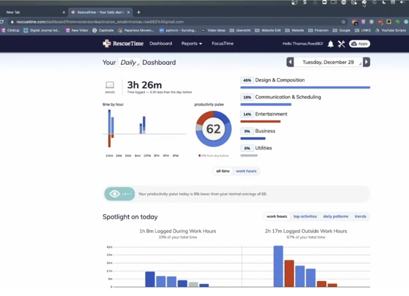Image resolution: width=409 pixels, height=296 pixels.
Task: Select top activities spotlight view
Action: (305, 216)
